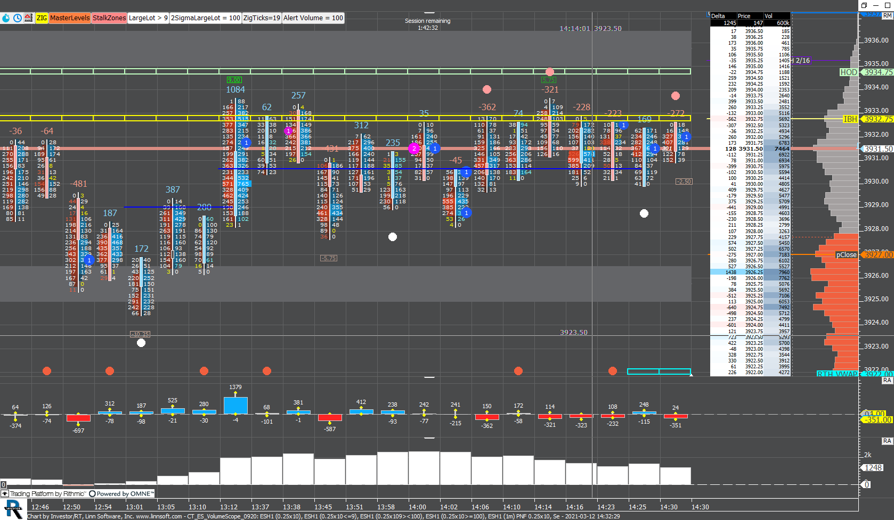The height and width of the screenshot is (520, 894).
Task: Click the 3931.50 current price marker
Action: coord(877,149)
